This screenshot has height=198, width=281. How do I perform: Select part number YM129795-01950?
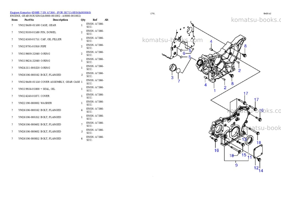[29, 46]
